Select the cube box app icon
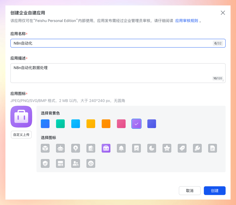Viewport: 236px width, 205px height. click(x=45, y=148)
